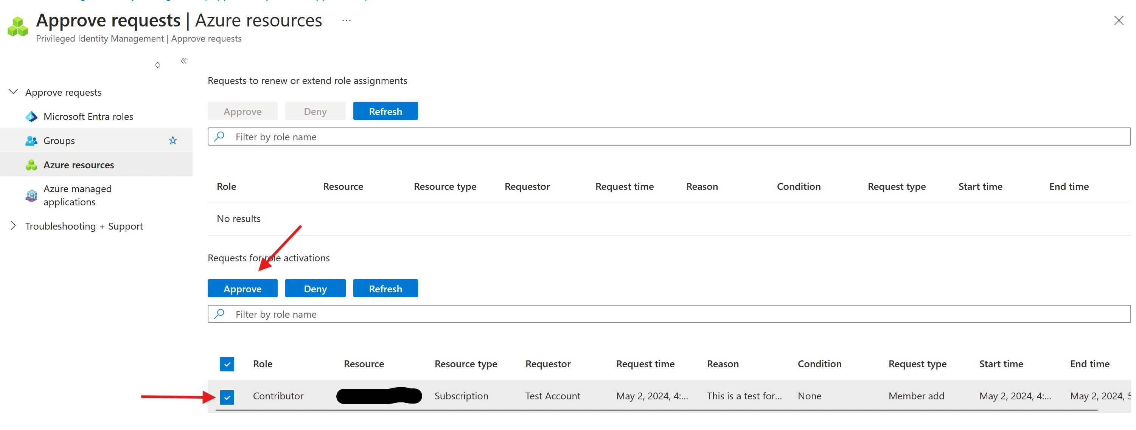Click the Azure managed applications icon

tap(31, 196)
